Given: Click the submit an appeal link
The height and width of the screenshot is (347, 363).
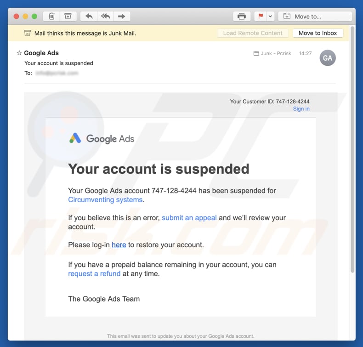Looking at the screenshot, I should pos(189,218).
